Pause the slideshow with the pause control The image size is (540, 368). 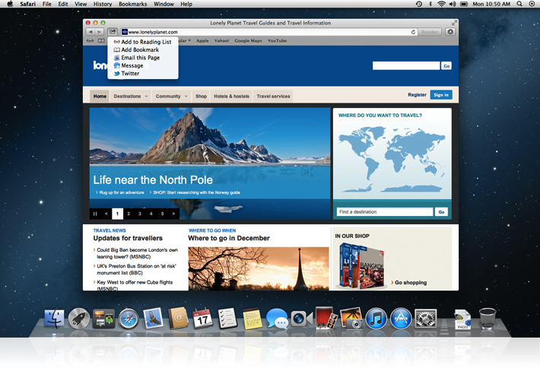pyautogui.click(x=95, y=214)
